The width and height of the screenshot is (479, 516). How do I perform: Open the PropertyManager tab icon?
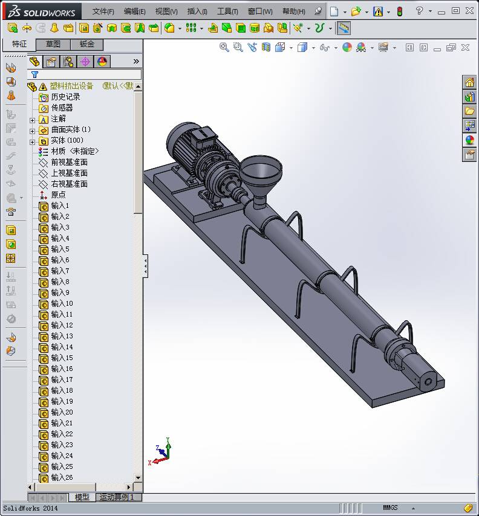click(51, 62)
